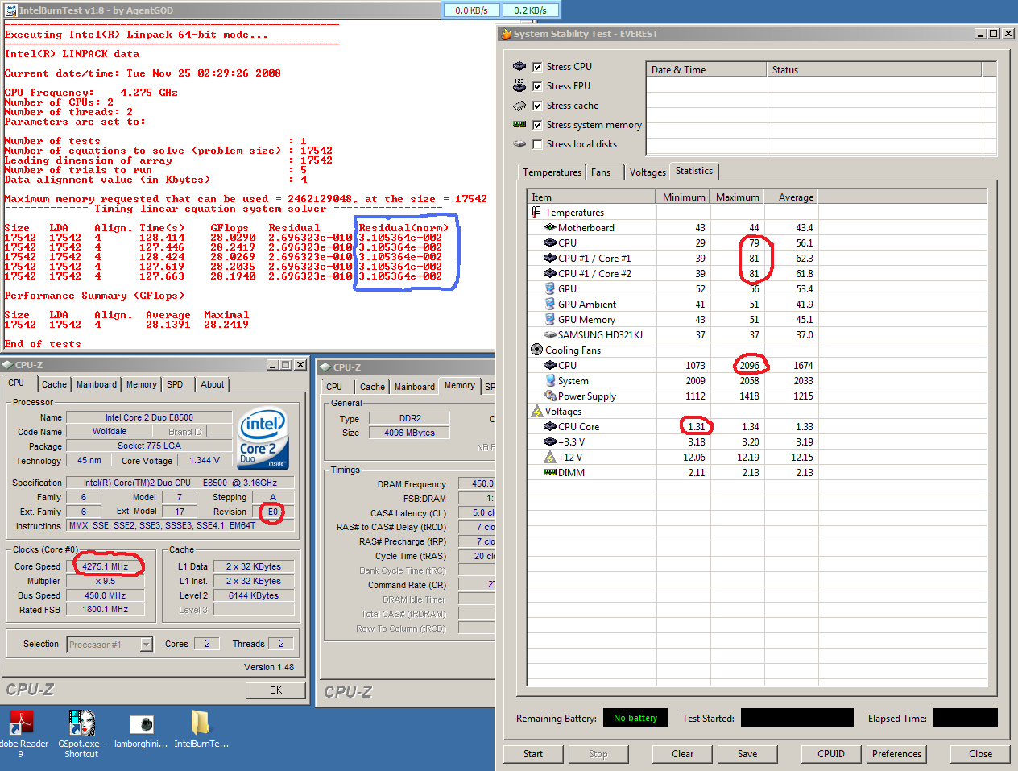Click the Item column header
This screenshot has height=771, width=1018.
(x=592, y=197)
